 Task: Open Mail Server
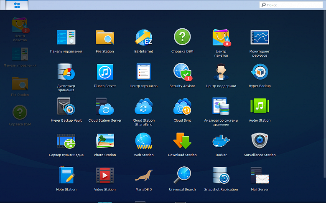click(260, 176)
